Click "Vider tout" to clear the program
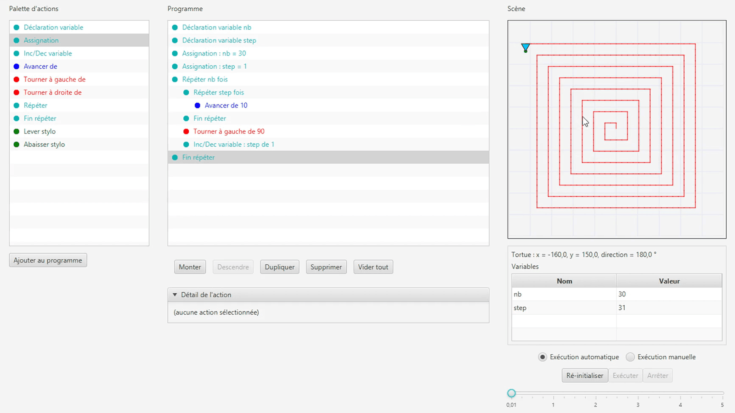The image size is (735, 413). pos(373,267)
